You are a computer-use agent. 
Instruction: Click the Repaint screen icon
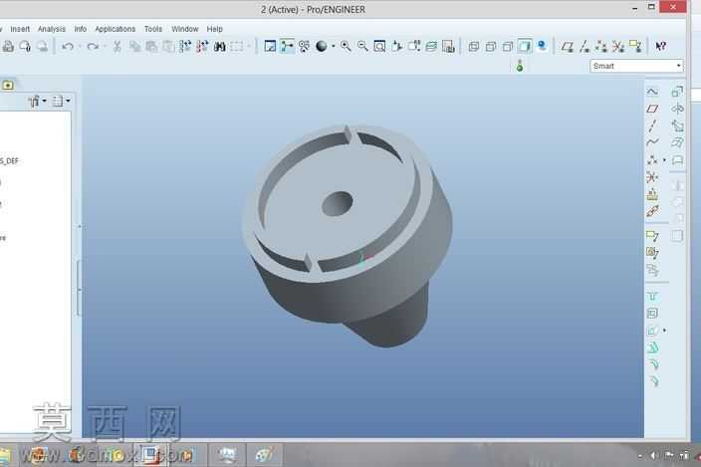tap(270, 46)
